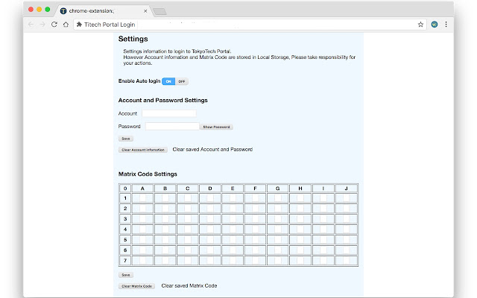Click column header D in matrix
The width and height of the screenshot is (477, 298).
coord(210,188)
